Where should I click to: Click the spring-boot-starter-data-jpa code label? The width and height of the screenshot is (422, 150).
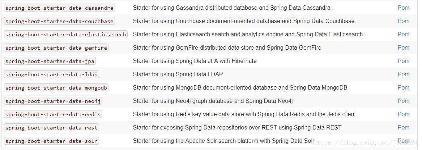pyautogui.click(x=50, y=61)
